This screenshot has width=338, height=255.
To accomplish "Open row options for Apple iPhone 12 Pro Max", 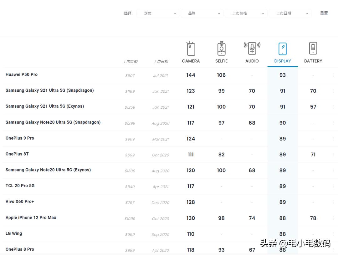I will point(333,218).
